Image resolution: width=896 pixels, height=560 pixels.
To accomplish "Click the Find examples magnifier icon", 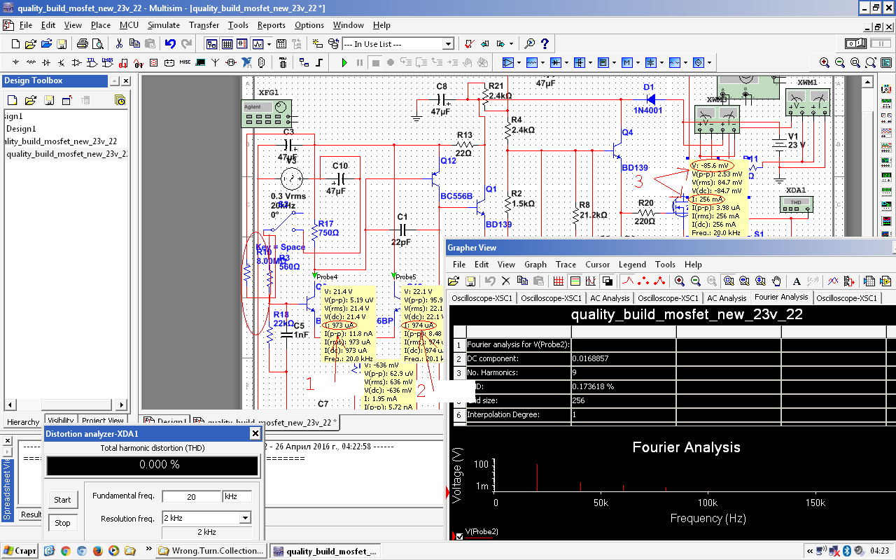I will 530,43.
